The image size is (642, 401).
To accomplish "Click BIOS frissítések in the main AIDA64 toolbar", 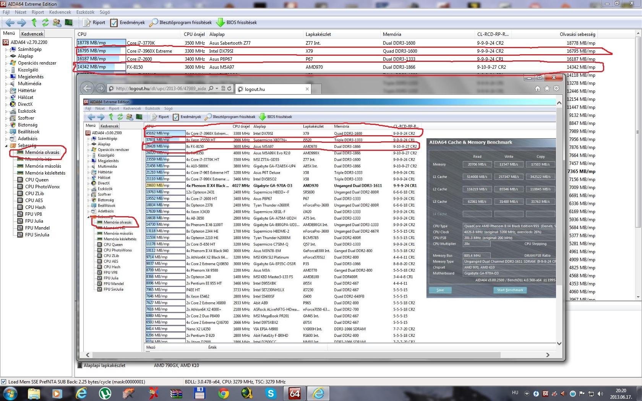I will (237, 23).
